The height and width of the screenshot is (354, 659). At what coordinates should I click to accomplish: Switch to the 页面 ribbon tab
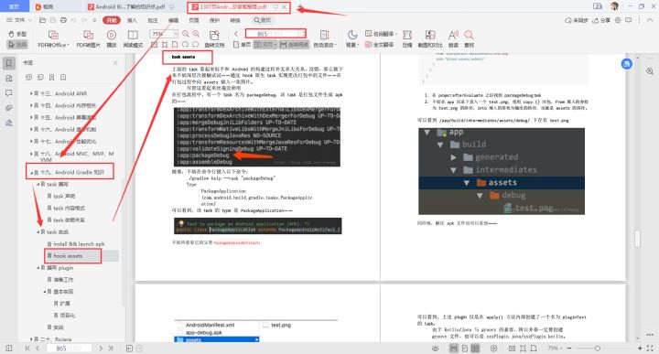[194, 20]
